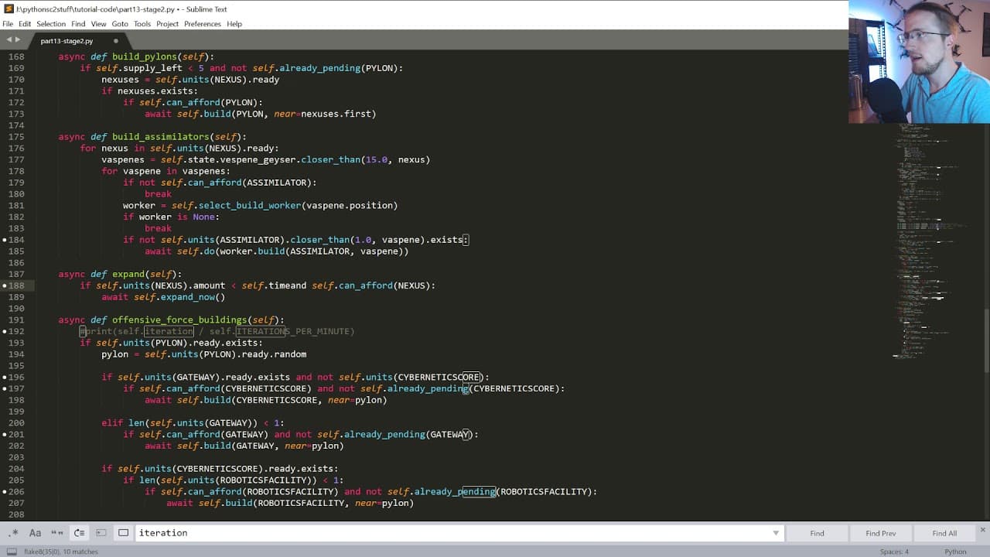Open the Find menu
This screenshot has height=557, width=990.
click(78, 24)
